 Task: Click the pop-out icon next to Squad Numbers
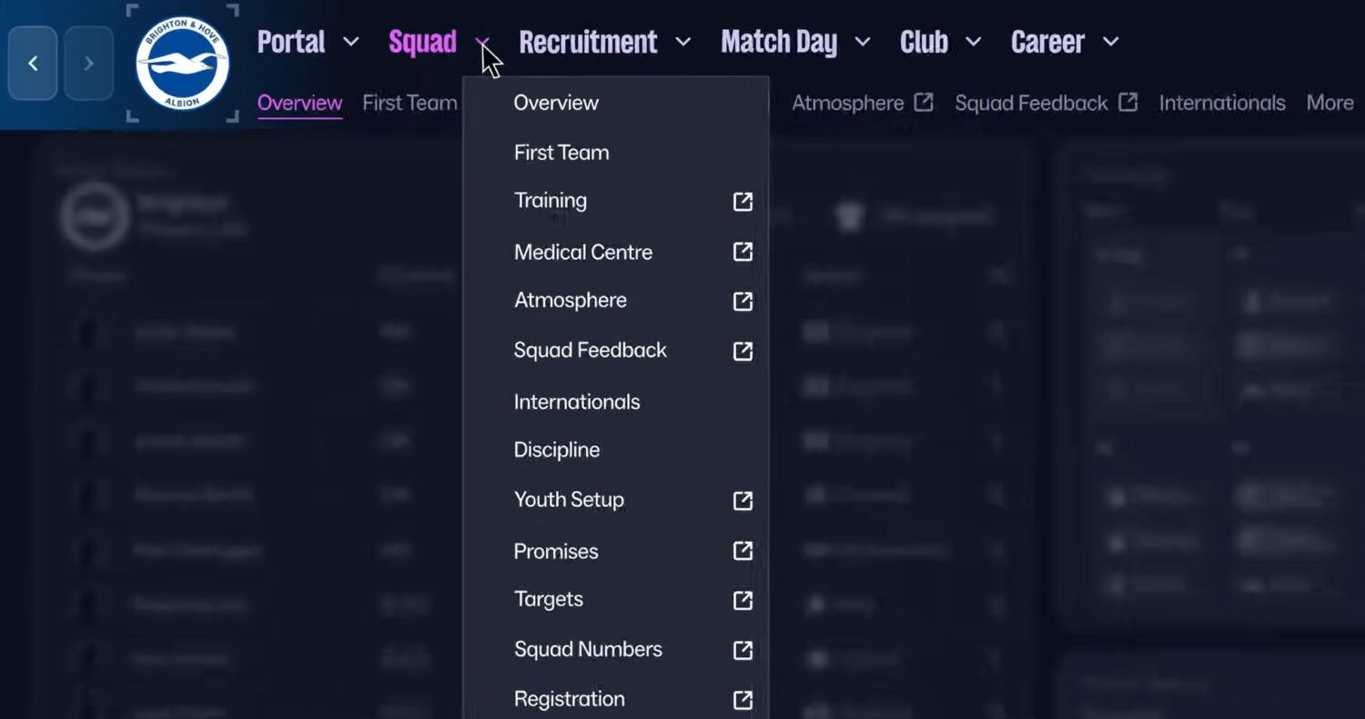point(743,650)
